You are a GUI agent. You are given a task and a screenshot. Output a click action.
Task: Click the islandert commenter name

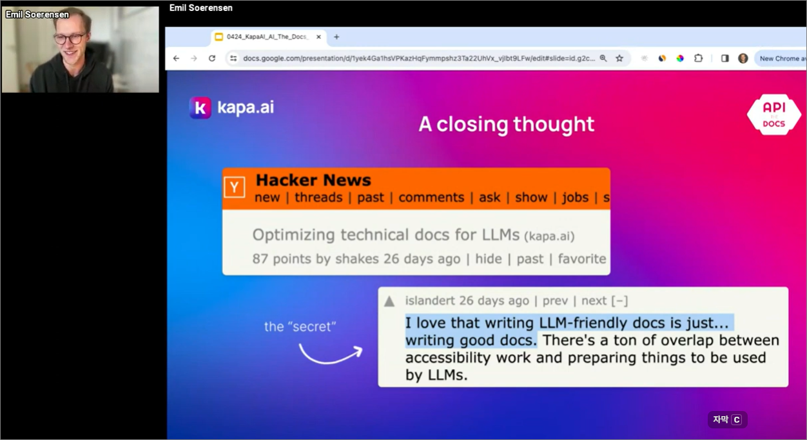(430, 301)
